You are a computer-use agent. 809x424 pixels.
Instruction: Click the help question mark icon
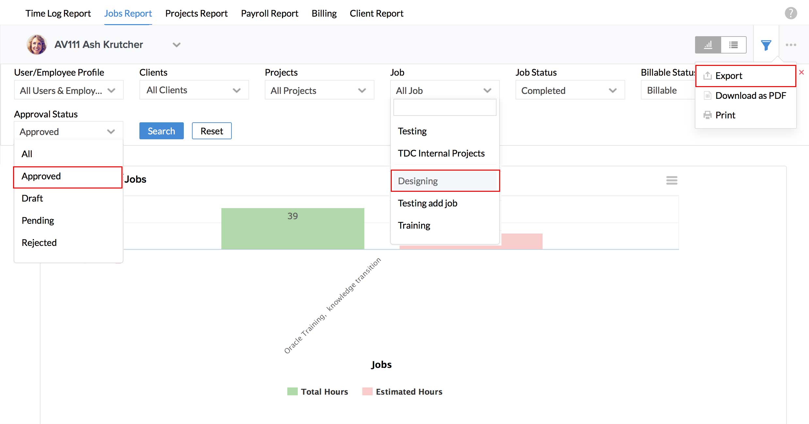click(791, 13)
